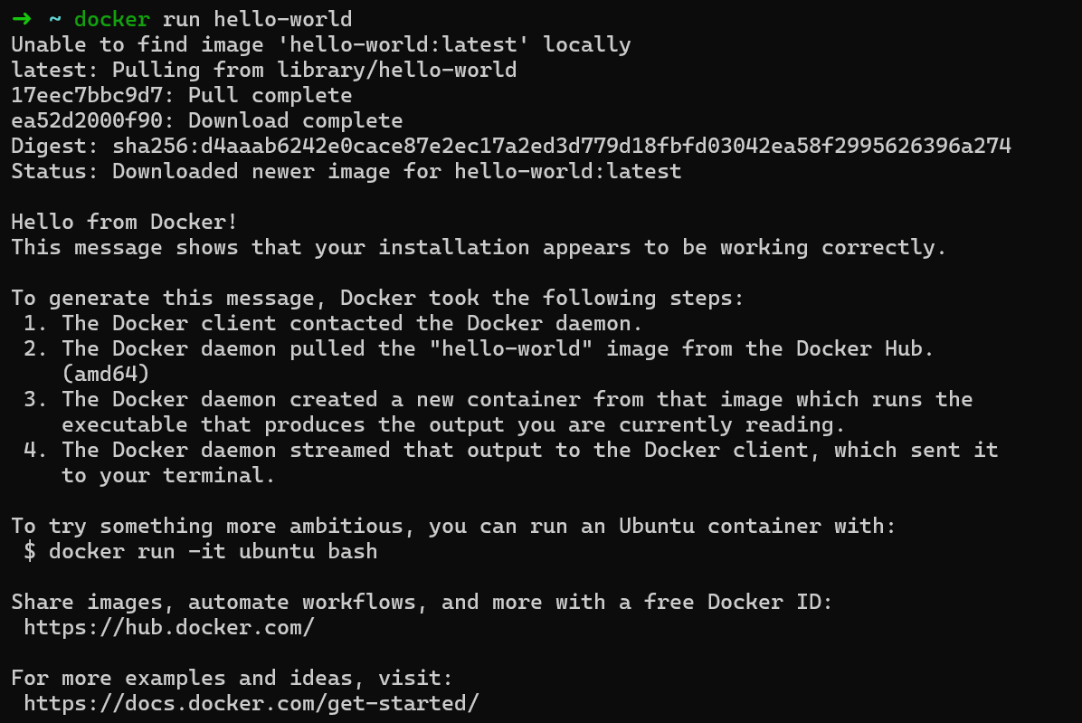The image size is (1082, 723).
Task: Click the 'hello-world' argument in the command line
Action: [283, 19]
